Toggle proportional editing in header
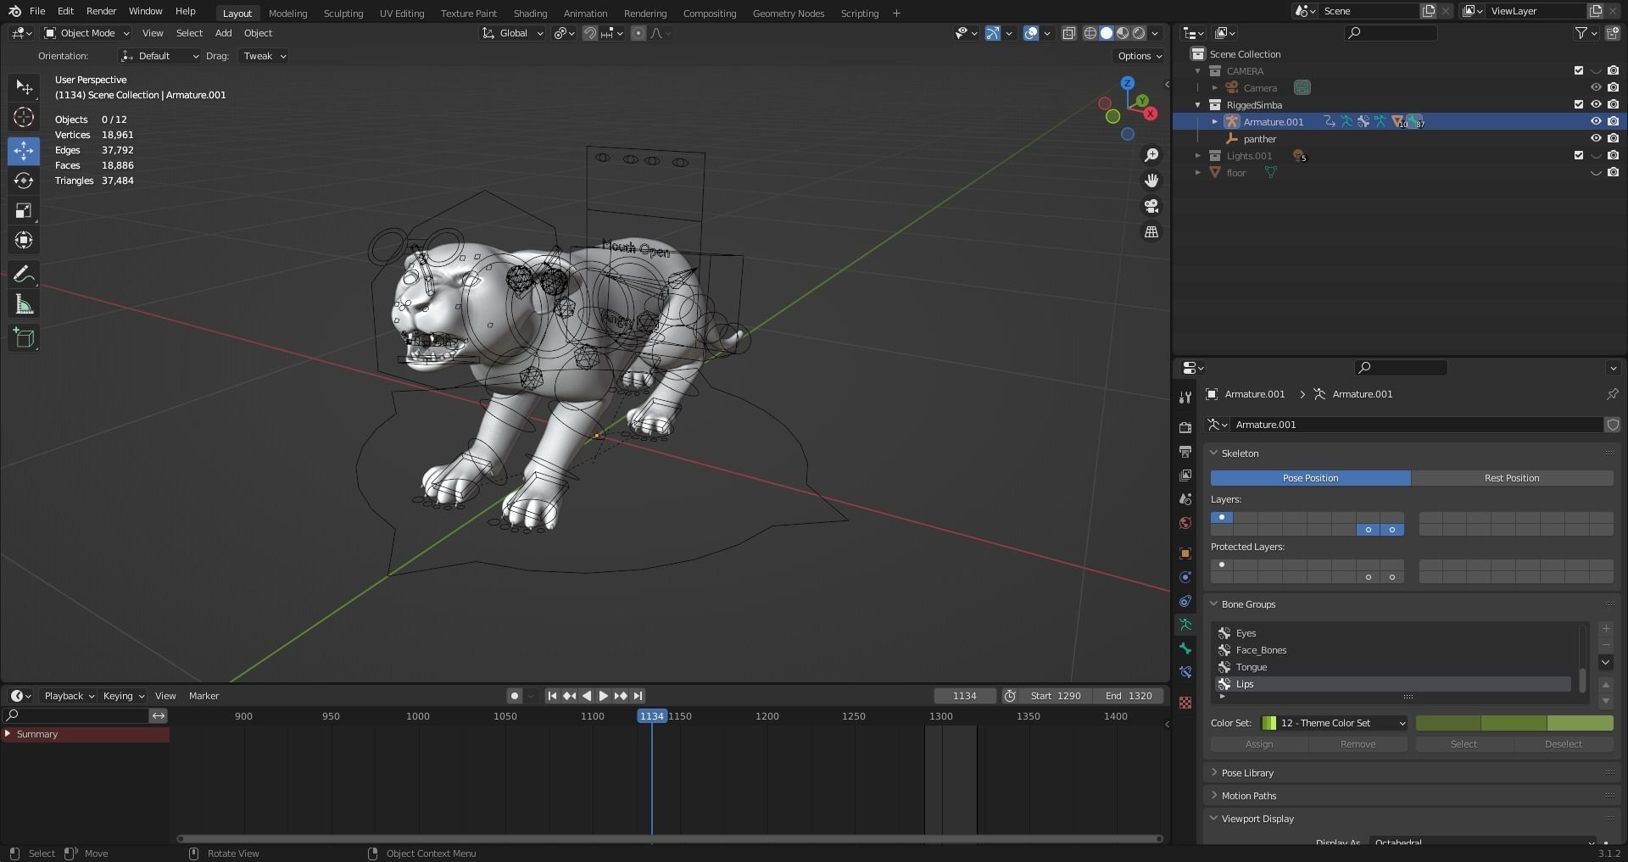The height and width of the screenshot is (862, 1628). (638, 33)
